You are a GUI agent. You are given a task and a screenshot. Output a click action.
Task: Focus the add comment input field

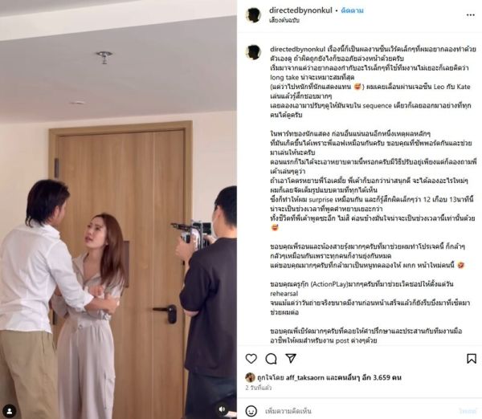[x=360, y=411]
